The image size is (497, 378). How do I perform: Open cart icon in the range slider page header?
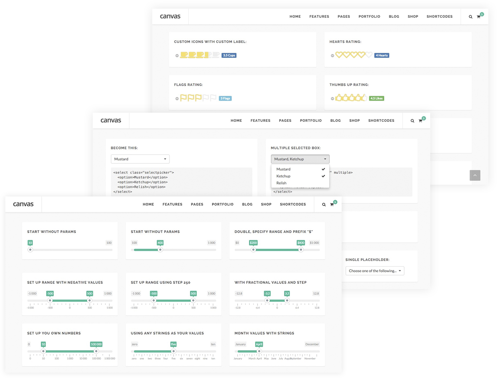tap(332, 205)
